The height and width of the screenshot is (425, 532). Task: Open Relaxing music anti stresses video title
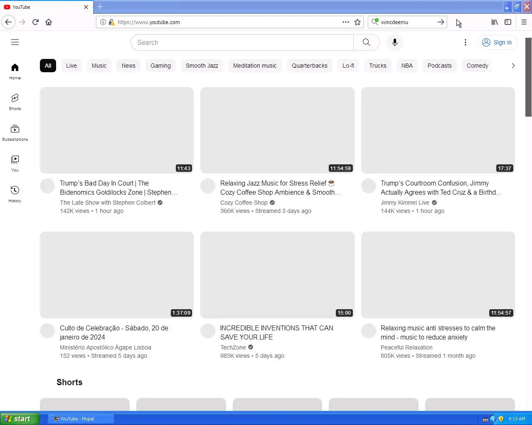[438, 332]
